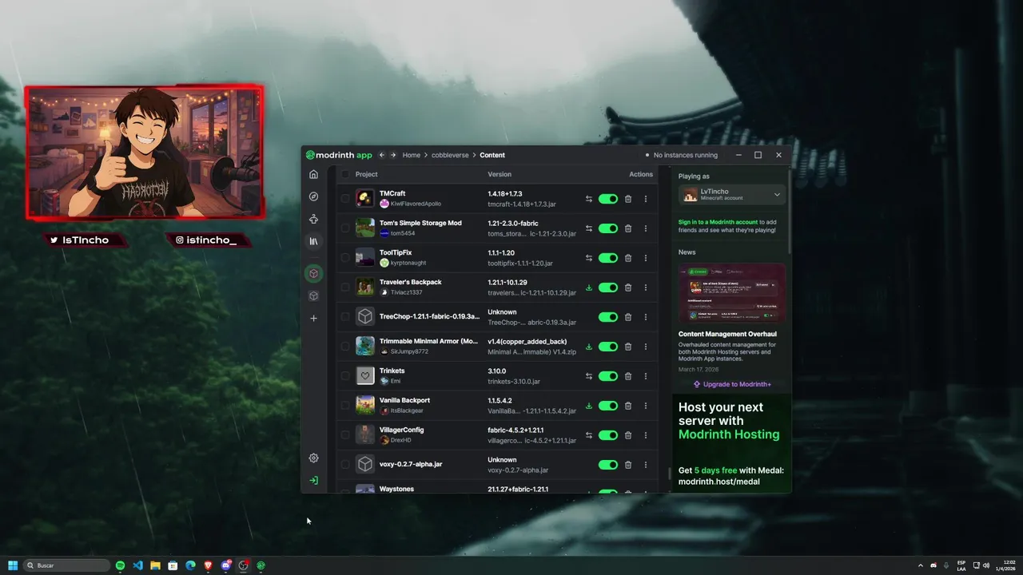Switch version of TMCraft mod
This screenshot has width=1023, height=575.
tap(589, 199)
